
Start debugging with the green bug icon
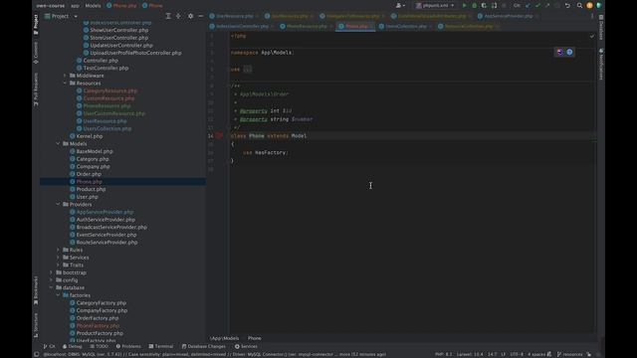pos(474,6)
